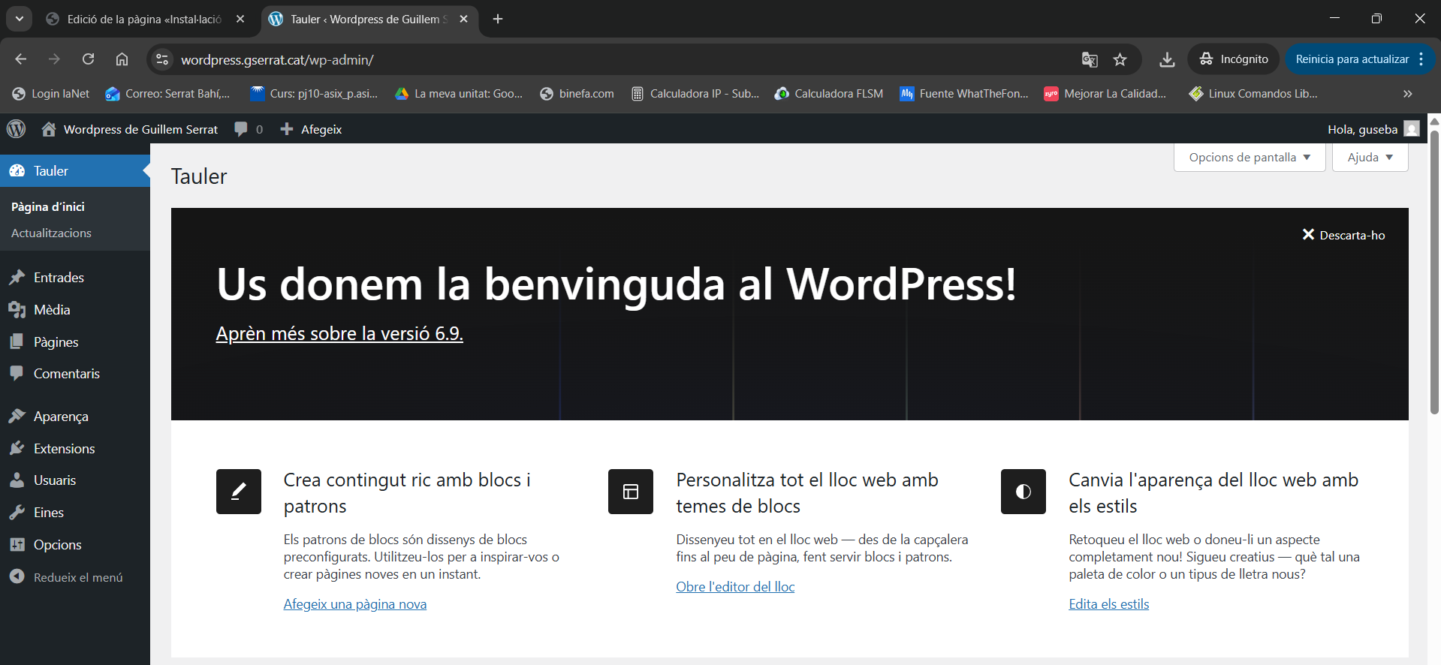Open the browser downloads icon
This screenshot has width=1441, height=665.
click(1166, 59)
